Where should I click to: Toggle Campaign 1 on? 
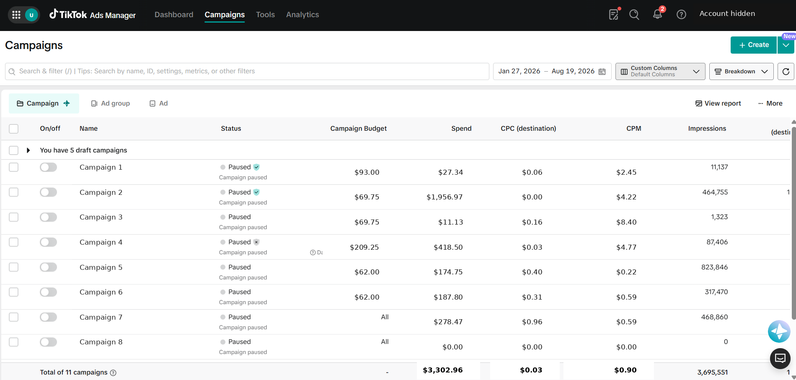[x=48, y=168]
